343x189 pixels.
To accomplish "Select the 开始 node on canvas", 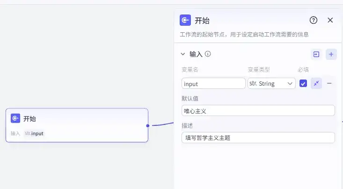I will (77, 125).
